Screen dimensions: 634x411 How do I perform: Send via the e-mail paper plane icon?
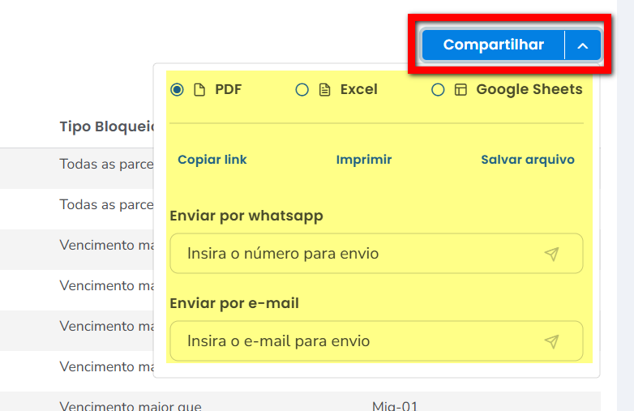(552, 341)
